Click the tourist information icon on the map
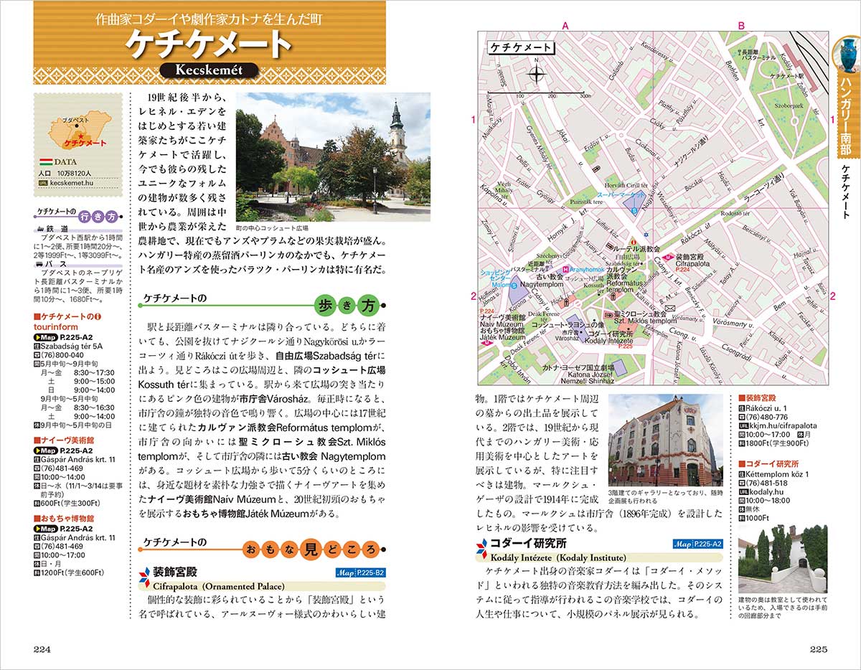861x670 pixels. [634, 241]
